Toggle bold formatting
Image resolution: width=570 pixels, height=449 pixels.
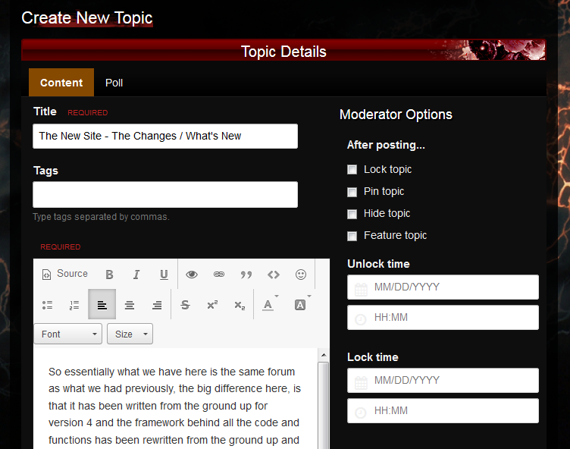(x=109, y=275)
